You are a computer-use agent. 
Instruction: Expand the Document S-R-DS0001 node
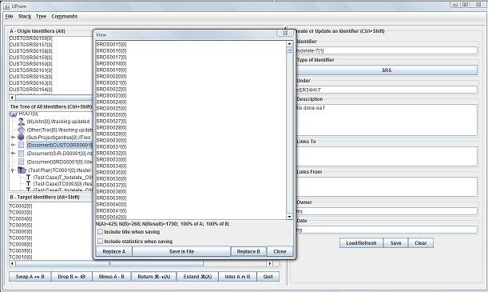[13, 154]
